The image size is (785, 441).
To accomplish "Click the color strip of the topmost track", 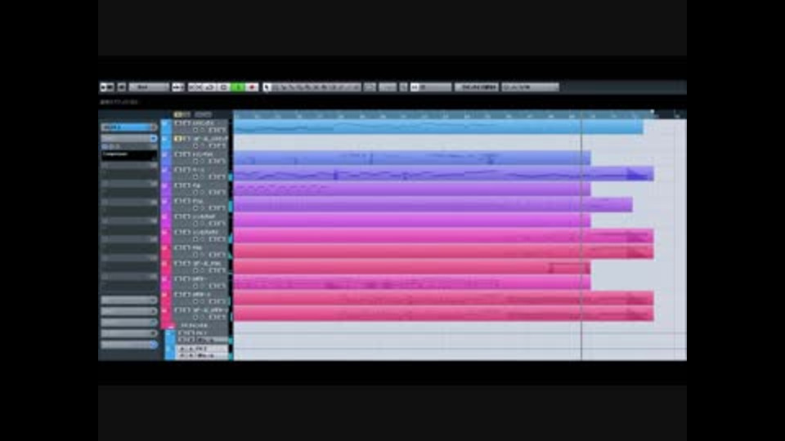I will coord(166,127).
